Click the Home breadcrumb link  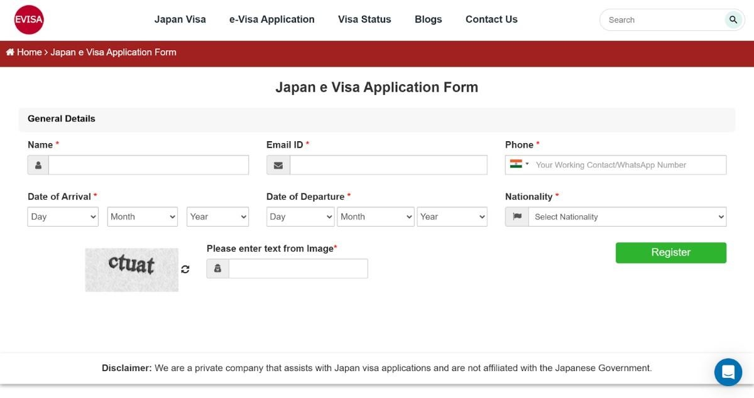pos(29,52)
